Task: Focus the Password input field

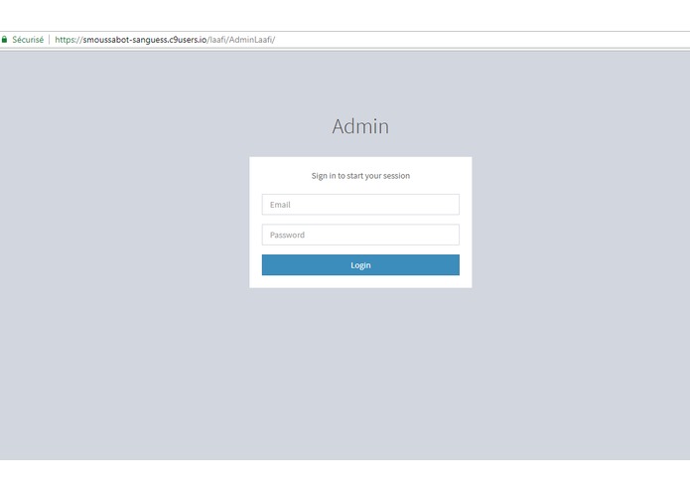Action: pyautogui.click(x=360, y=235)
